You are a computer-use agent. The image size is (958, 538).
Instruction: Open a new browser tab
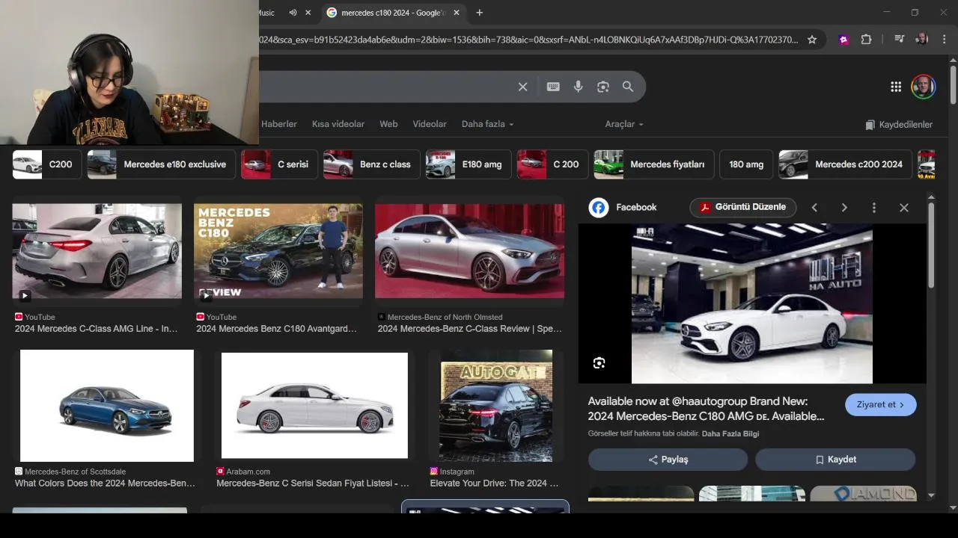pos(480,13)
